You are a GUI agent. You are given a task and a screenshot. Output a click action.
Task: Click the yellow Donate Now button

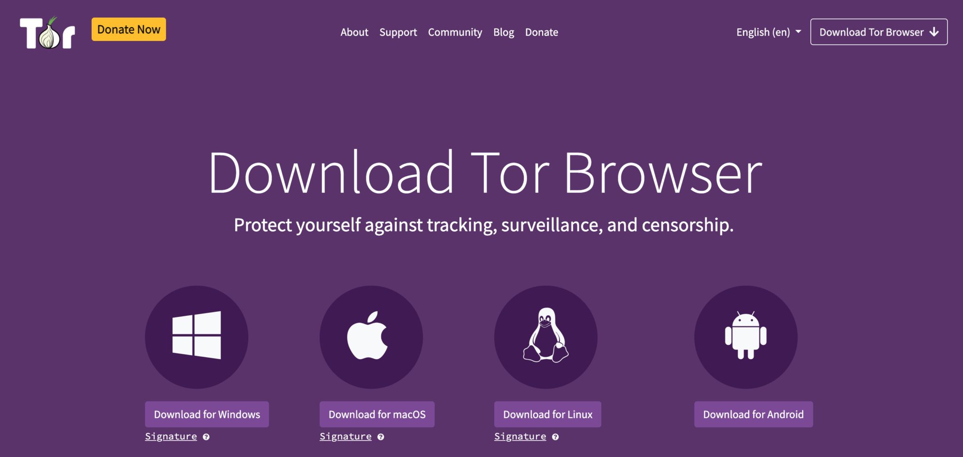click(129, 29)
